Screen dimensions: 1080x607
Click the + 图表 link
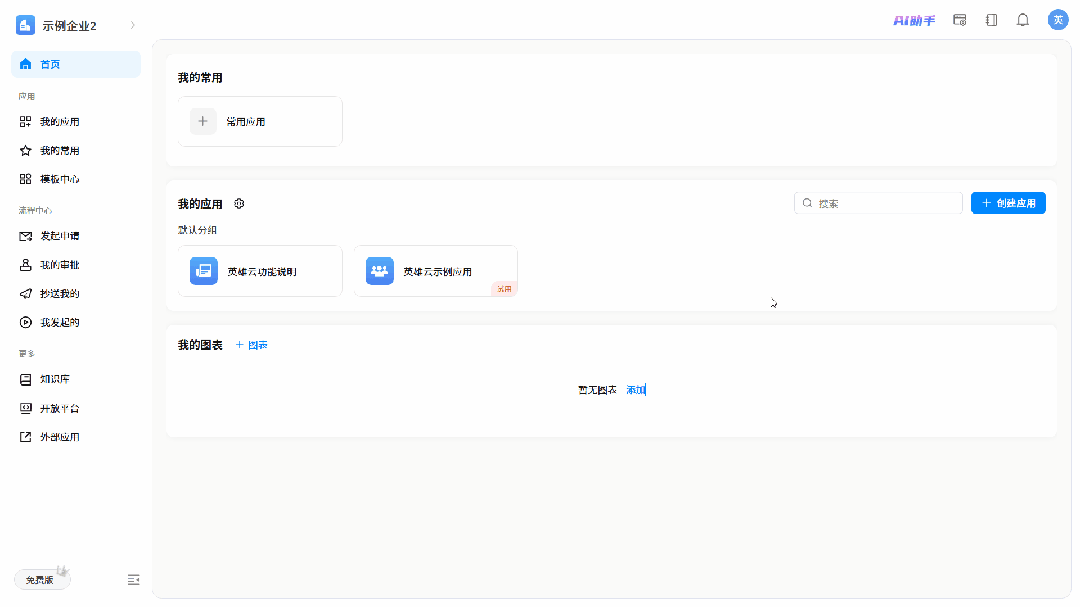click(x=251, y=345)
